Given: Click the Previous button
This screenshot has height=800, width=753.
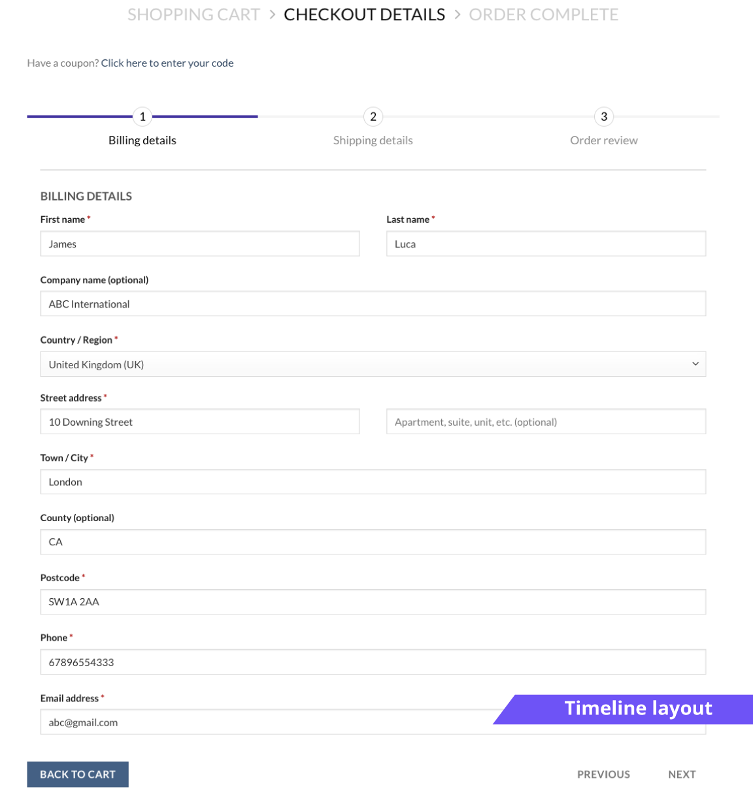Looking at the screenshot, I should [x=603, y=775].
